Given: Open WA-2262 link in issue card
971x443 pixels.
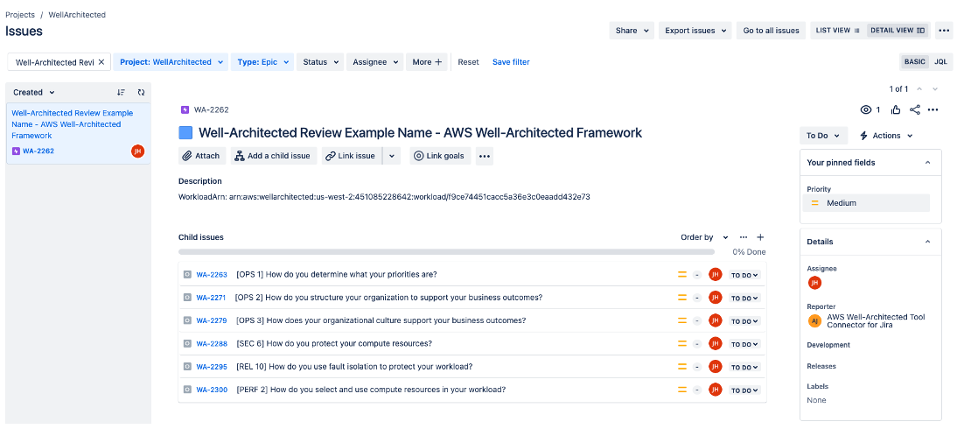Looking at the screenshot, I should (x=38, y=151).
